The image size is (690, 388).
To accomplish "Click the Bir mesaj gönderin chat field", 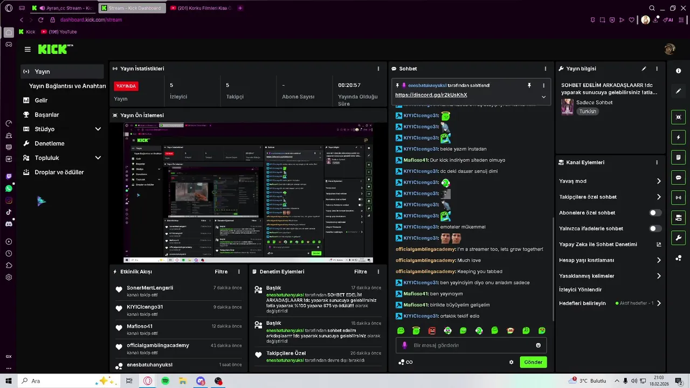I will 471,345.
